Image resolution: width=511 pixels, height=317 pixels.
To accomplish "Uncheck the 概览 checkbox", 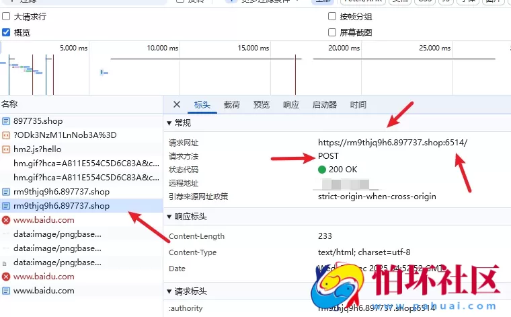I will tap(6, 32).
